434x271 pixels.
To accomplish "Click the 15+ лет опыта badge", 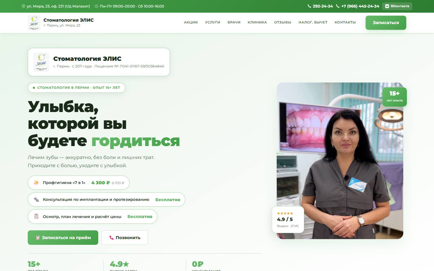I will [x=395, y=97].
